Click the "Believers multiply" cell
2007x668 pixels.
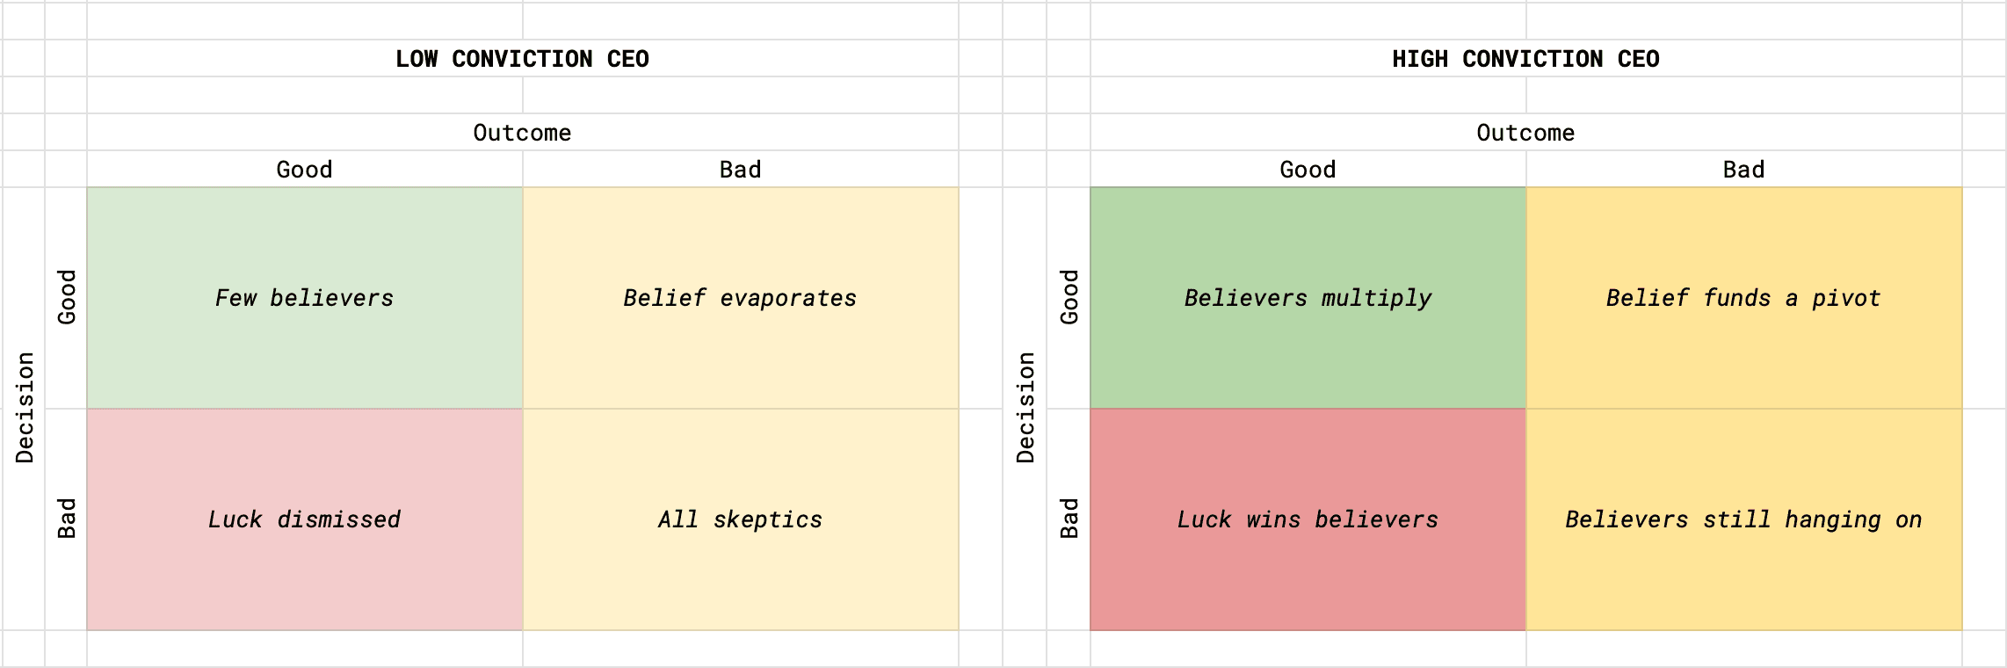(x=1308, y=298)
